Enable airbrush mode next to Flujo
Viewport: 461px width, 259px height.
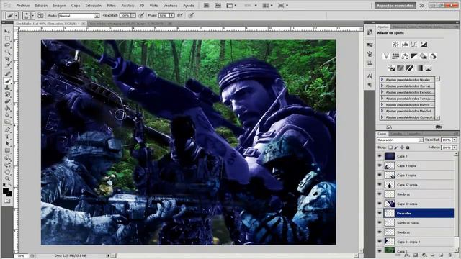[x=180, y=16]
